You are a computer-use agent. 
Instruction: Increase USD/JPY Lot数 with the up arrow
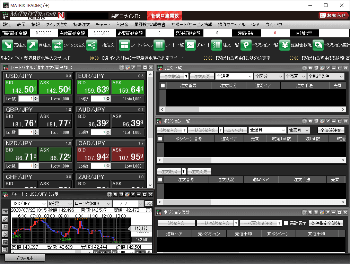pyautogui.click(x=36, y=97)
